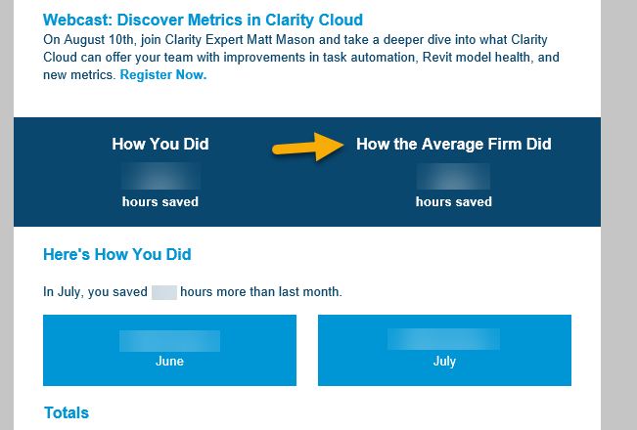Click the June label in blue tile
The width and height of the screenshot is (637, 430).
[169, 361]
